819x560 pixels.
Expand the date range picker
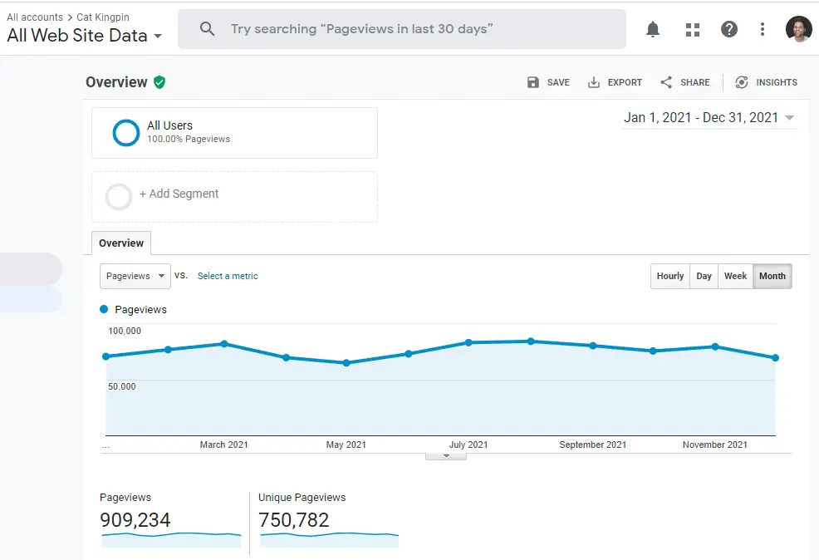point(709,118)
